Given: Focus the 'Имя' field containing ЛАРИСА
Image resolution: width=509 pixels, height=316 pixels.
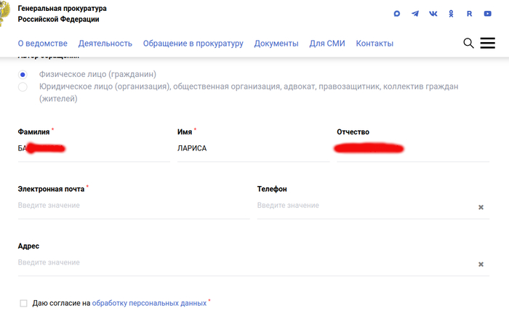Looking at the screenshot, I should coord(247,148).
